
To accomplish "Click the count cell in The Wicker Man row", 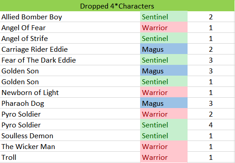I will coord(211,146).
